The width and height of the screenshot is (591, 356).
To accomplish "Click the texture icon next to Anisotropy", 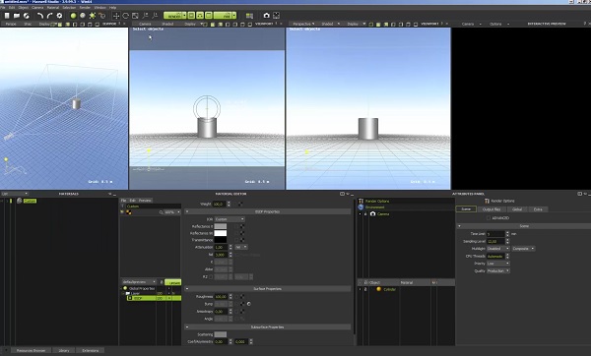I will point(242,312).
